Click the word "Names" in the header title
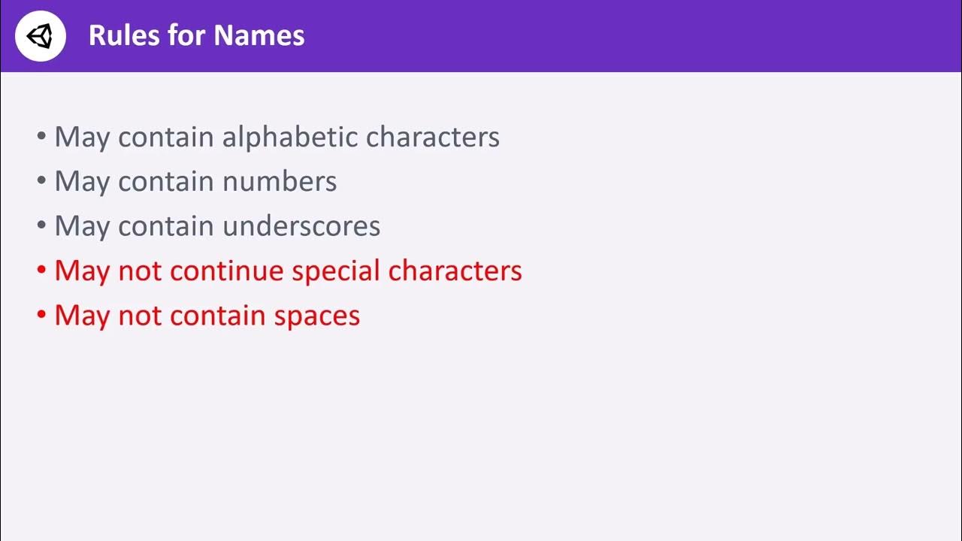The image size is (962, 541). click(259, 35)
